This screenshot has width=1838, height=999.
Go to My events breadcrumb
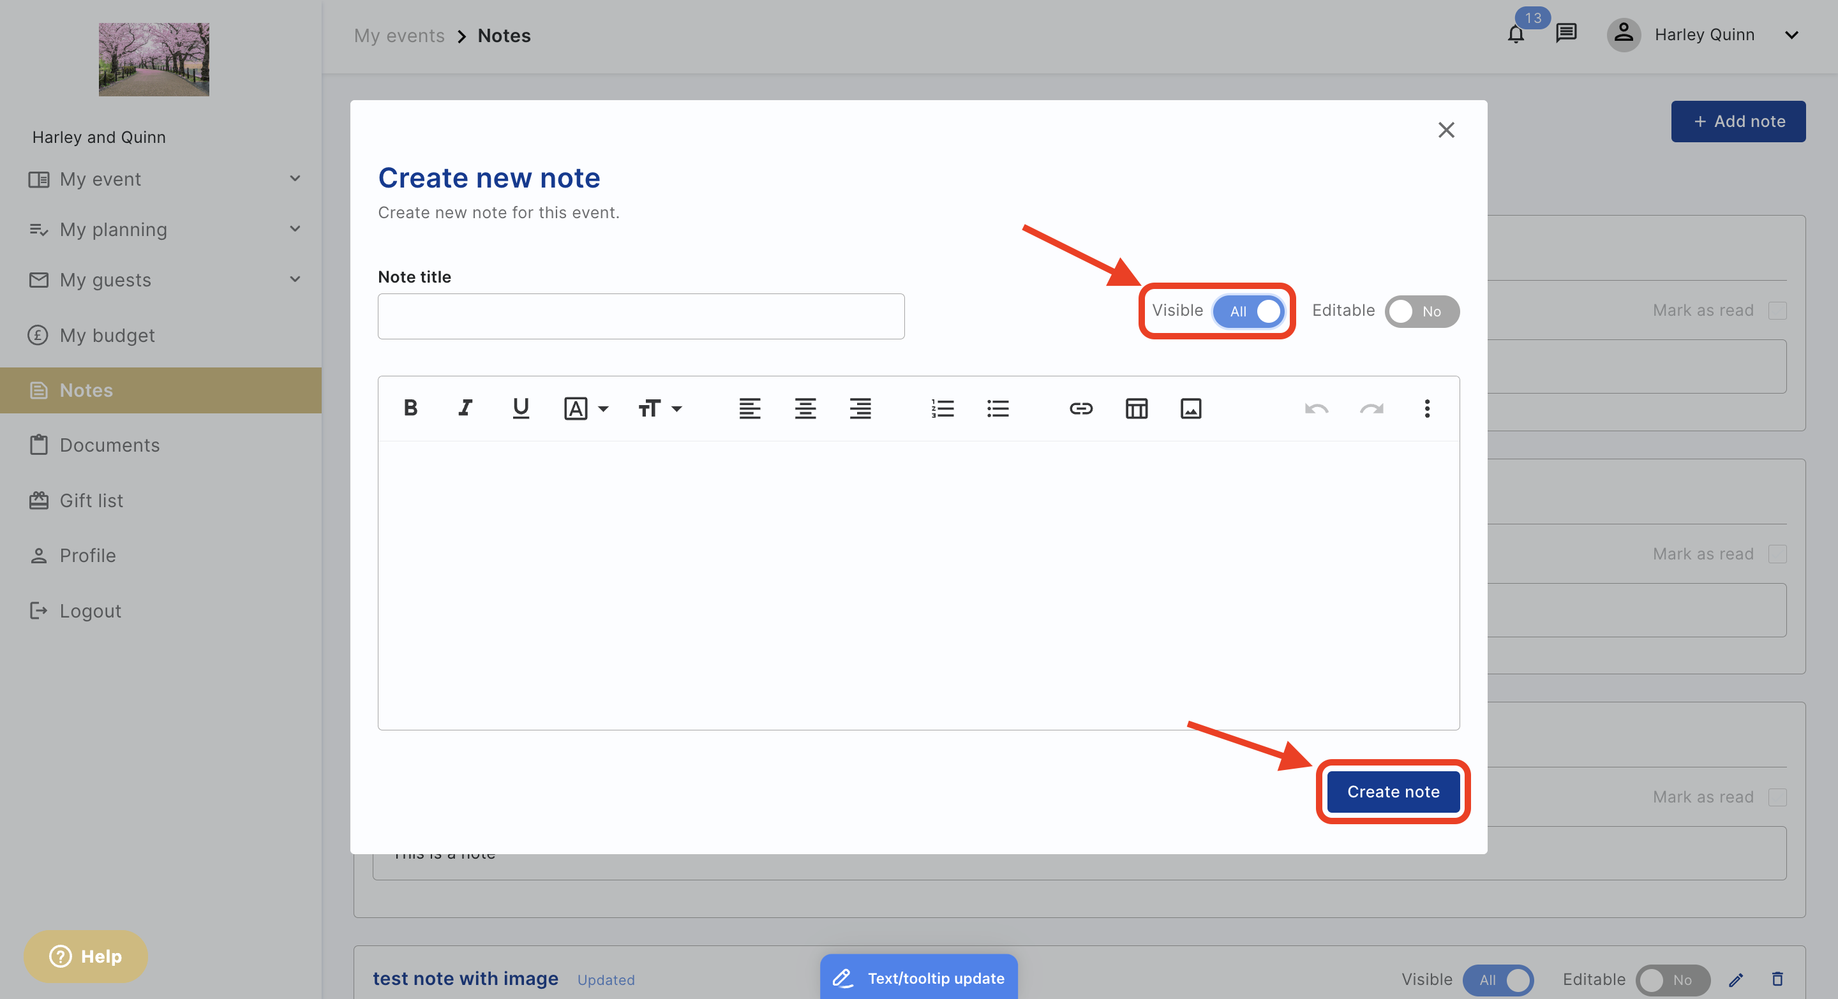pyautogui.click(x=399, y=36)
